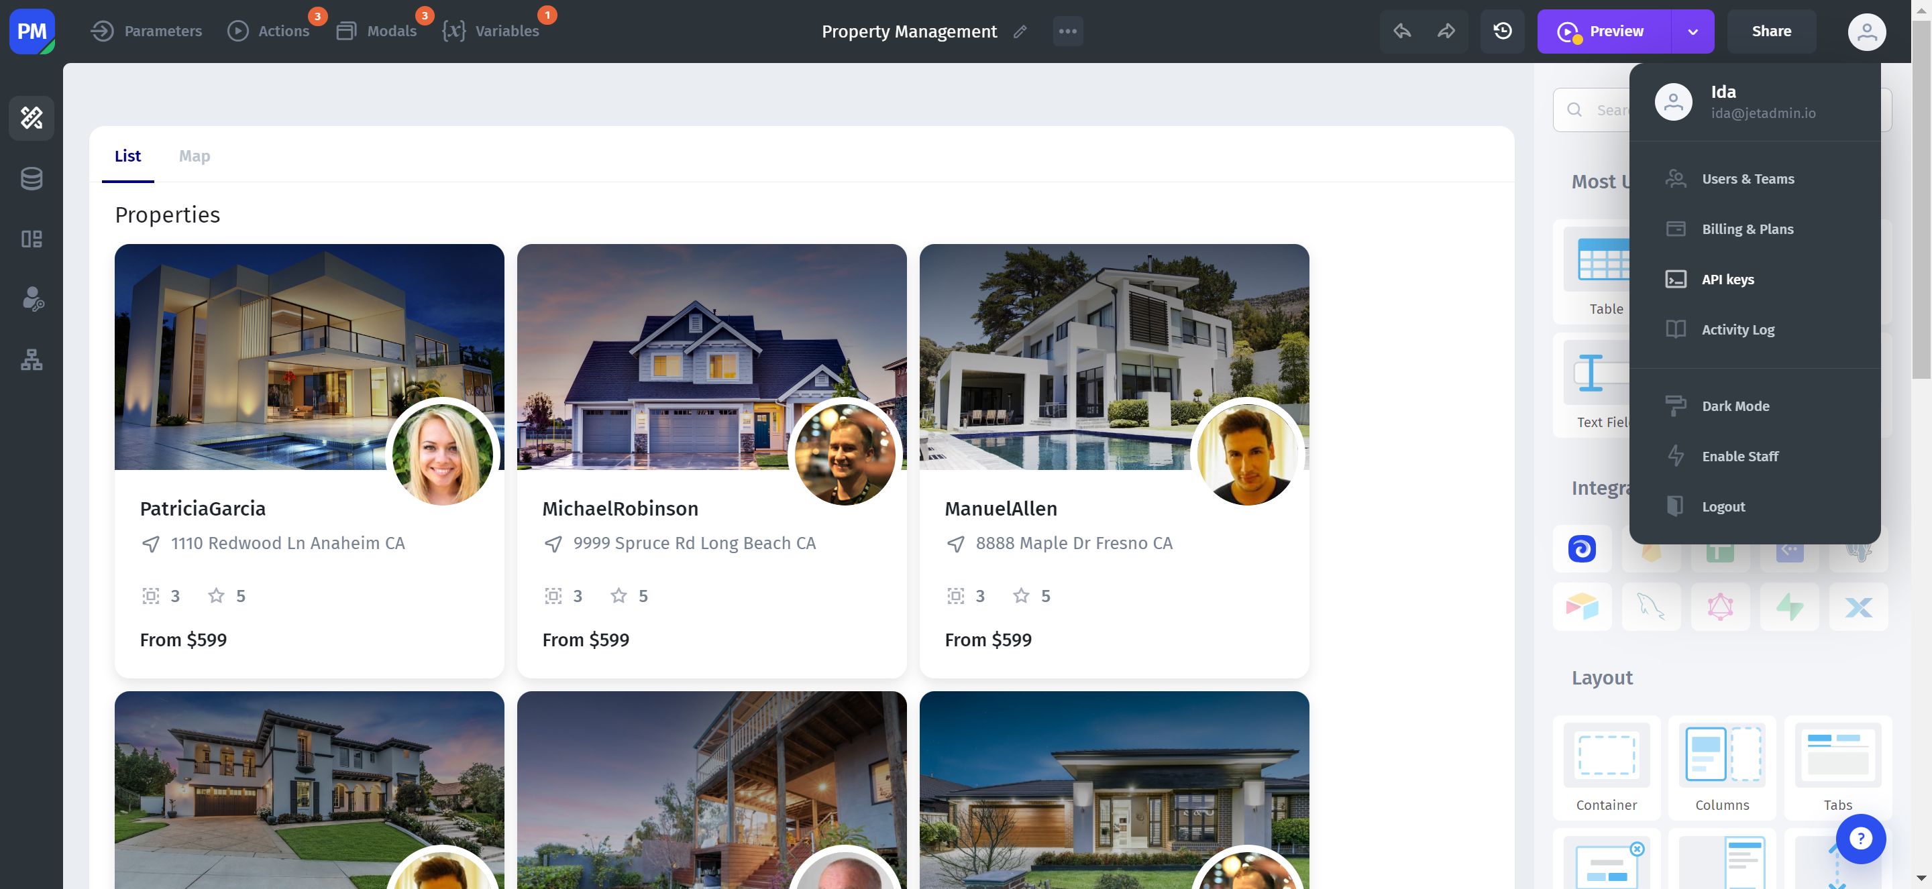
Task: Select the design tools sidebar icon
Action: [32, 118]
